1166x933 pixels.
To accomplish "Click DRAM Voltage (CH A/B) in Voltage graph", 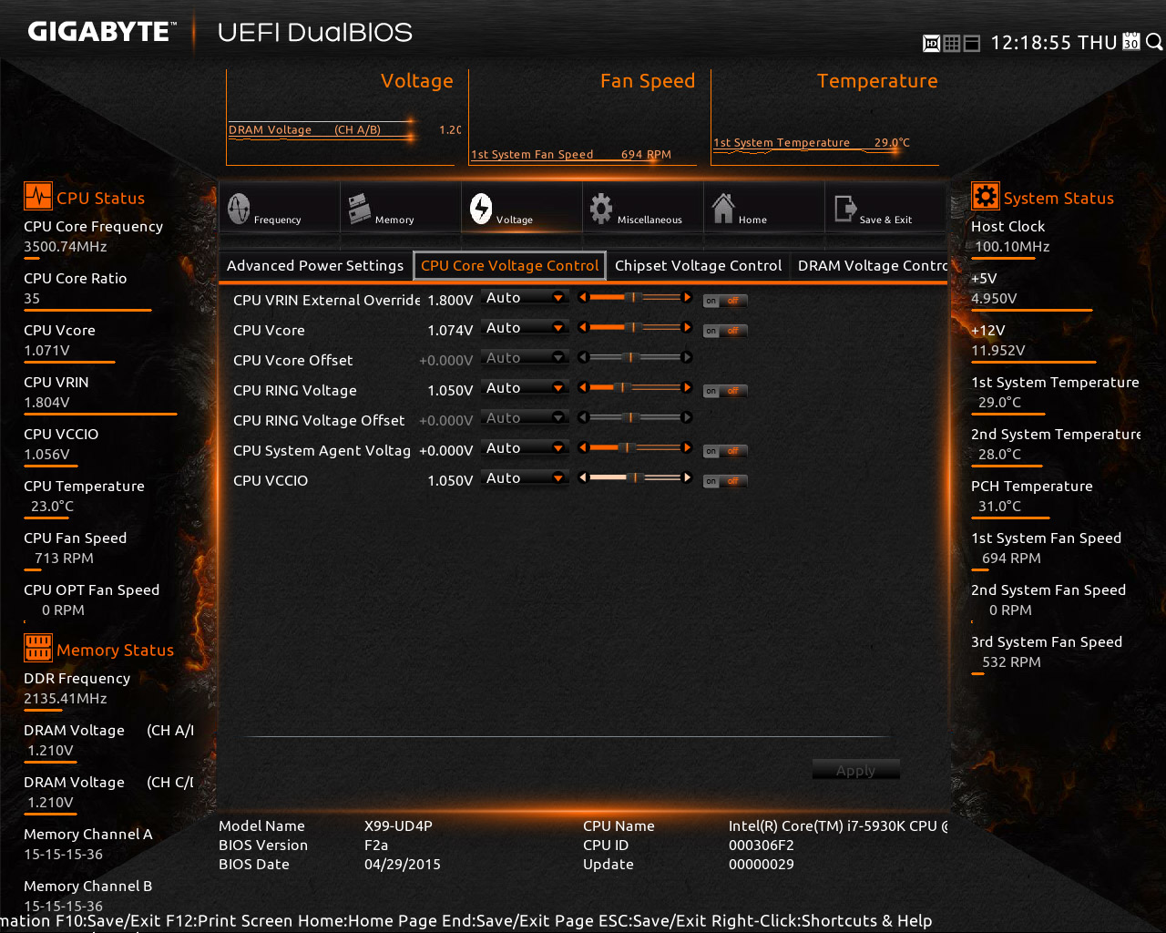I will coord(304,130).
